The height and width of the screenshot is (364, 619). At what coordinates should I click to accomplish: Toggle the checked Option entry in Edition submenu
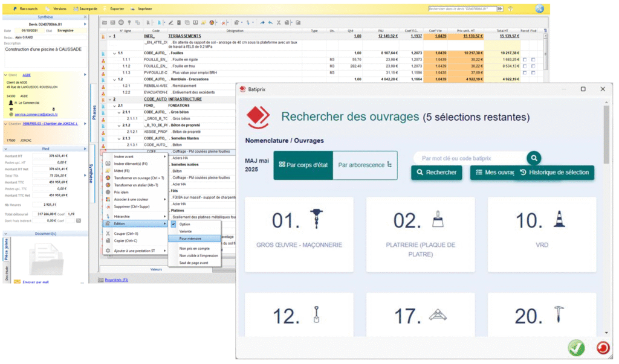point(184,224)
